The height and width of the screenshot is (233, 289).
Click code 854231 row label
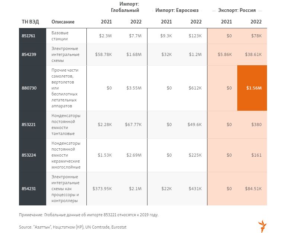pyautogui.click(x=29, y=189)
